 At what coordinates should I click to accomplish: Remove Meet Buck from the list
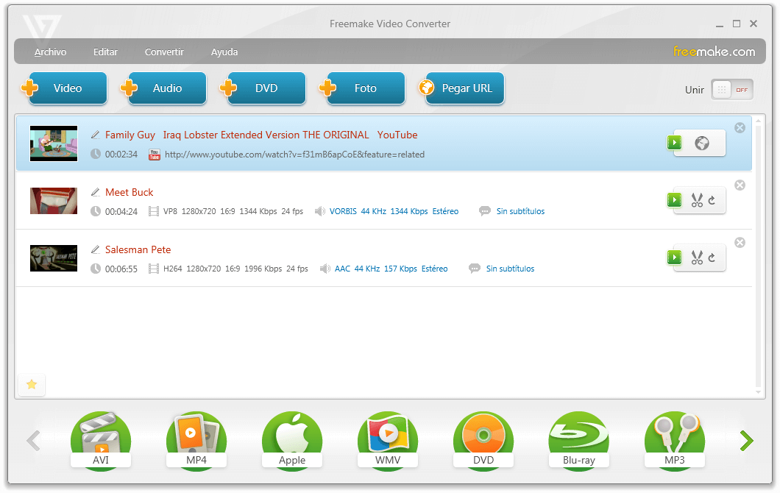[x=740, y=185]
